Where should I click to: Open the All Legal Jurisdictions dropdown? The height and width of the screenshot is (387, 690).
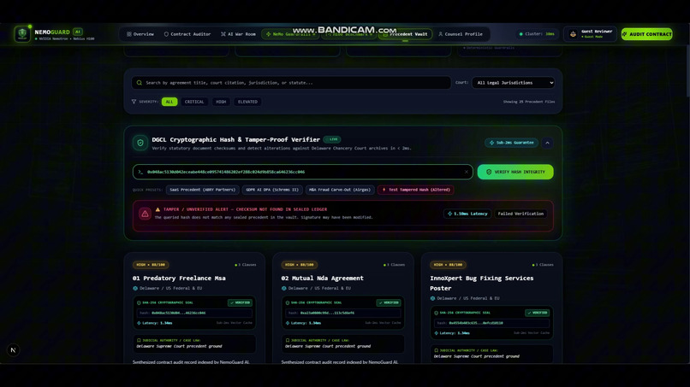click(513, 83)
